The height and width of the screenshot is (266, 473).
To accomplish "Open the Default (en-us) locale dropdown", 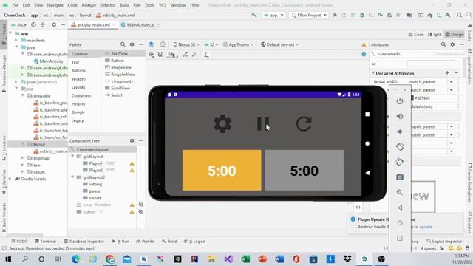I will [279, 44].
